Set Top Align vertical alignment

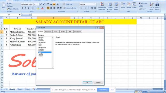coord(48,4)
